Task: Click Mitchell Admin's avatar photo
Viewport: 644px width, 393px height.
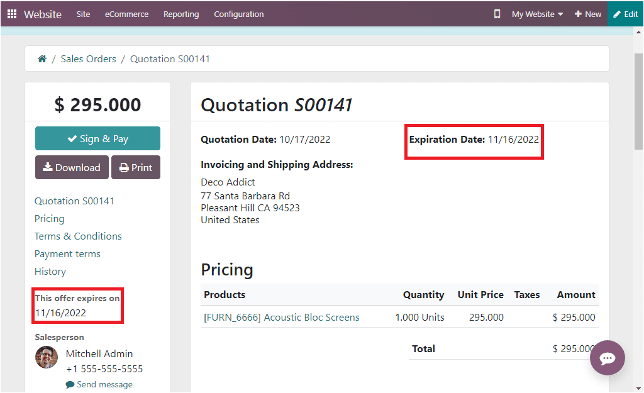Action: [46, 357]
